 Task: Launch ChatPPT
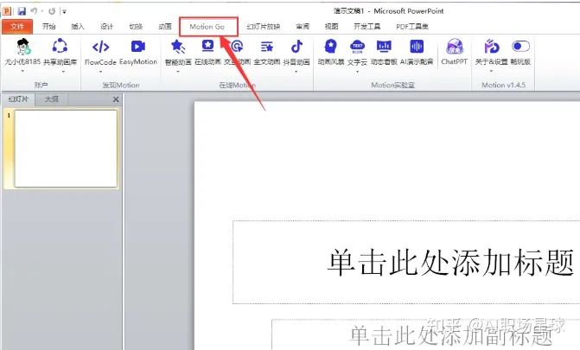pyautogui.click(x=455, y=47)
